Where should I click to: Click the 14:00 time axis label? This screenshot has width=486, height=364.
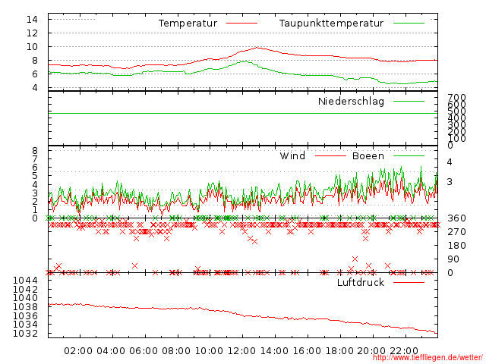[274, 351]
